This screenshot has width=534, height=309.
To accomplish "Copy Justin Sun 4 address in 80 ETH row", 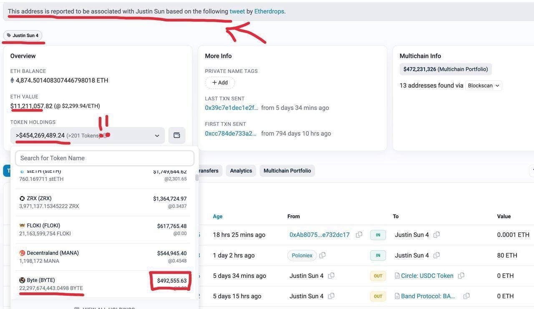I will coord(436,255).
